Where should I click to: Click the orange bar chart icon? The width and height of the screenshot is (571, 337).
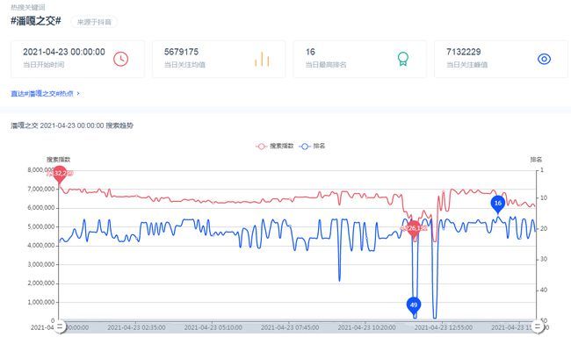pyautogui.click(x=262, y=60)
